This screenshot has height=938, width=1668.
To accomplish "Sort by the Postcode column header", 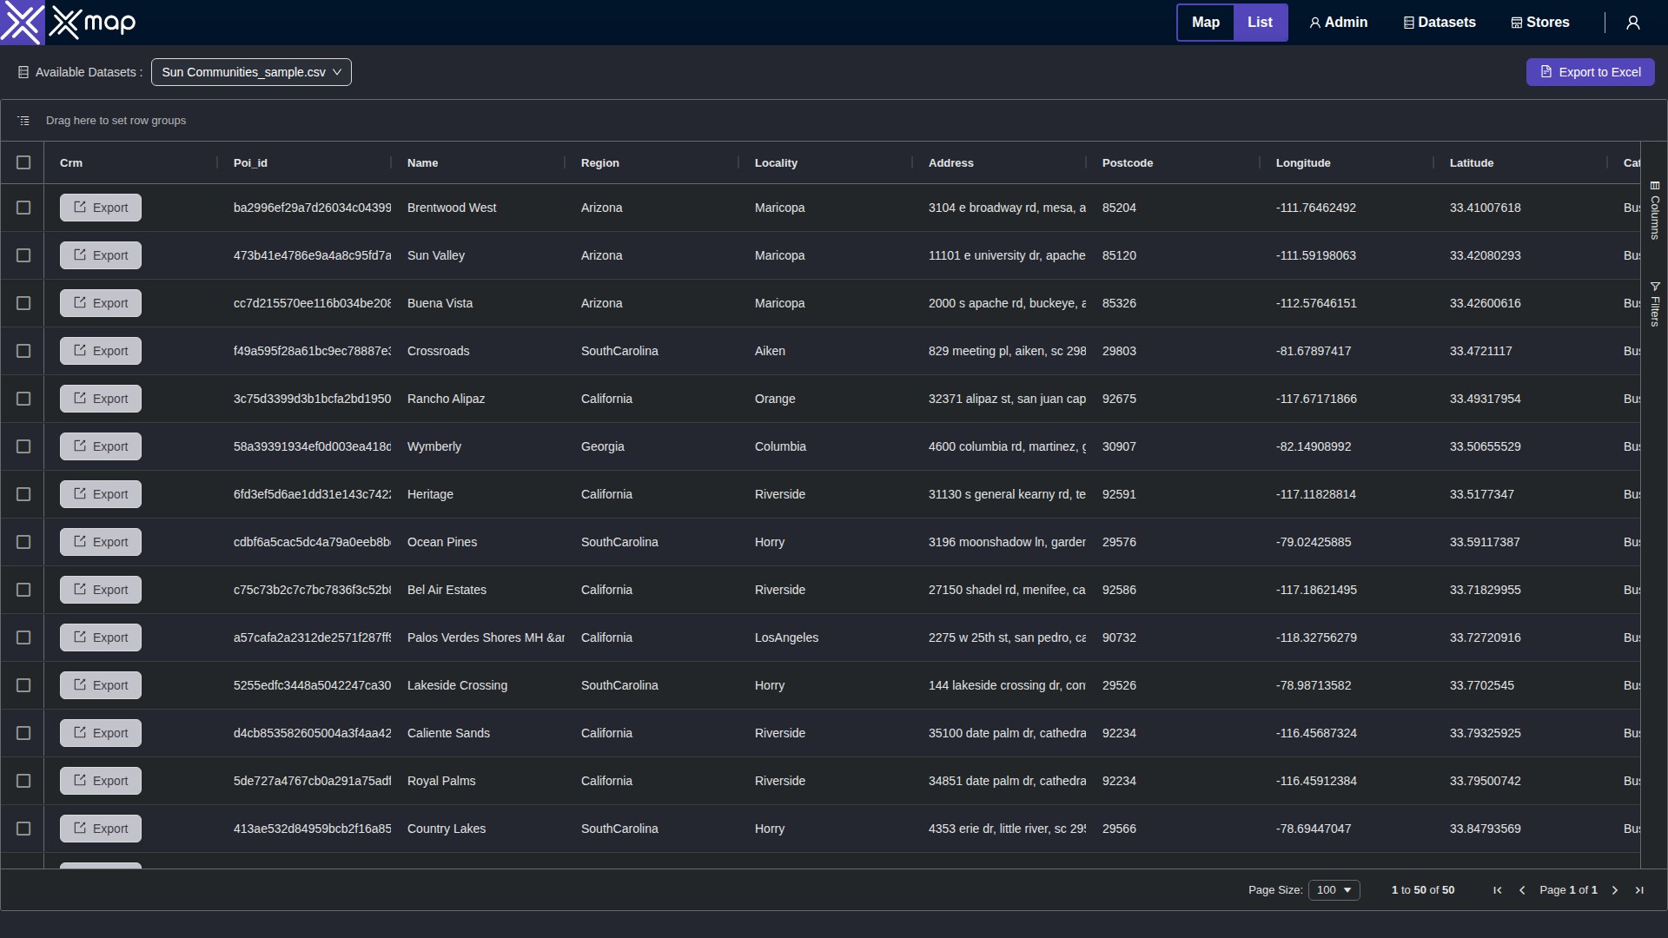I will pos(1127,163).
